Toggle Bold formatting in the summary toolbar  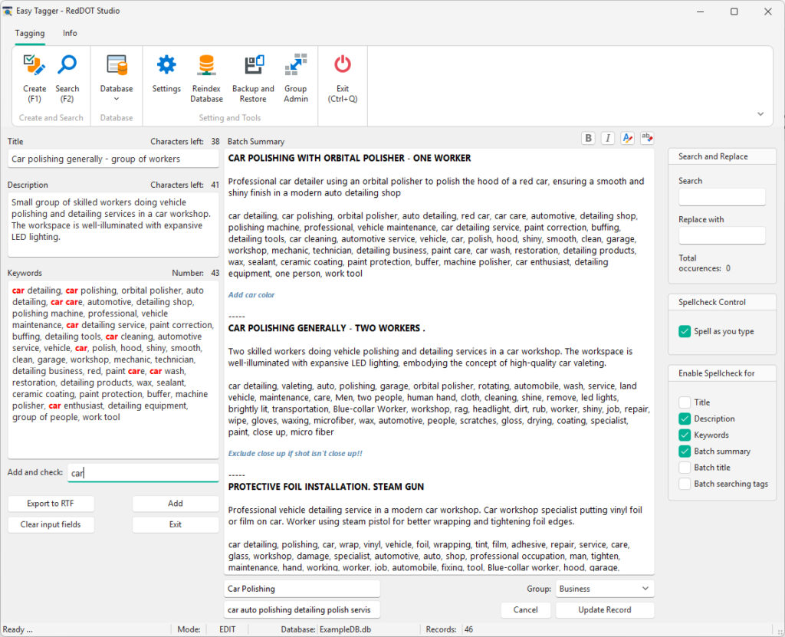click(x=588, y=137)
